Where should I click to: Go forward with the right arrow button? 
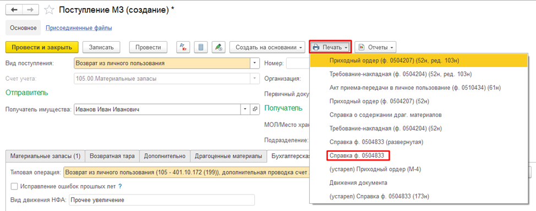click(30, 10)
